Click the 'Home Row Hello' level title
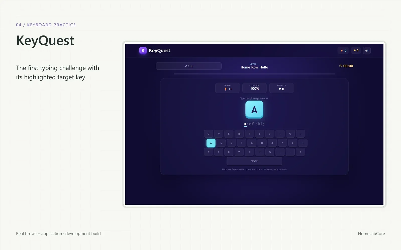Viewport: 401px width, 250px height. [254, 67]
